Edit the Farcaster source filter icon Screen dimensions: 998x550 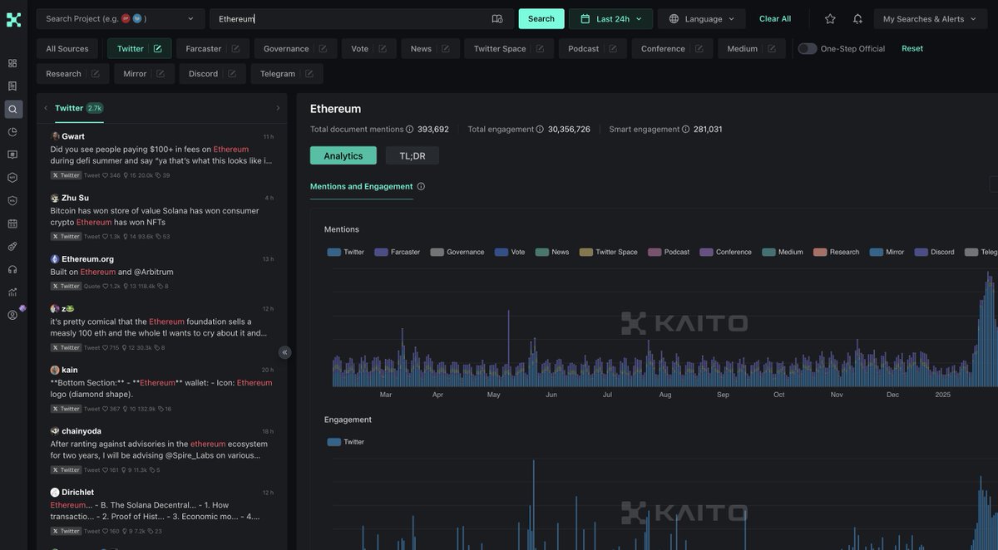coord(235,49)
